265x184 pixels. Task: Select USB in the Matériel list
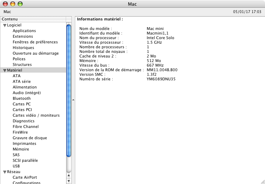16,166
